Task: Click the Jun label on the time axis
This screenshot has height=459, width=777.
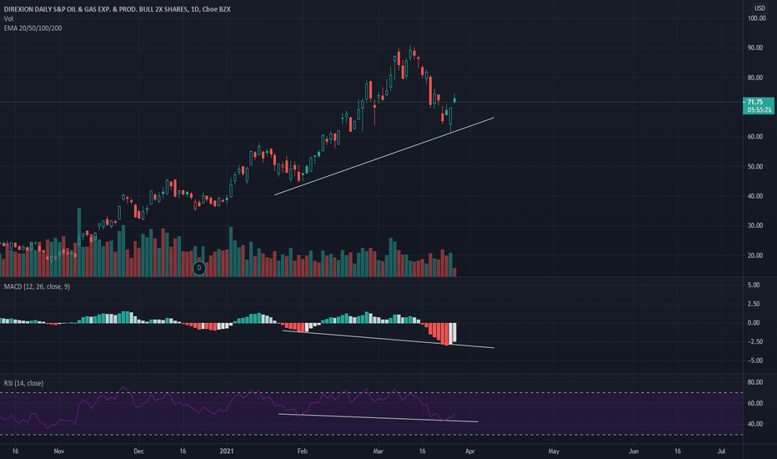Action: click(x=634, y=451)
